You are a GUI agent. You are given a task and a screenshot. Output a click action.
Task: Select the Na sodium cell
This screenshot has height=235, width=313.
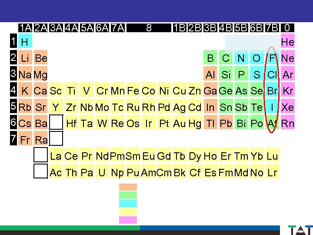pos(25,74)
